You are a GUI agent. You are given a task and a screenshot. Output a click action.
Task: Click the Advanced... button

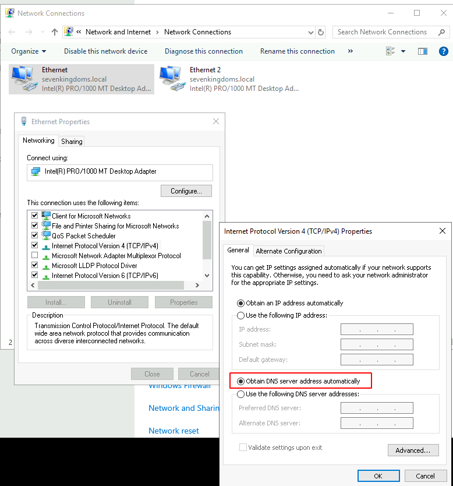pyautogui.click(x=413, y=450)
